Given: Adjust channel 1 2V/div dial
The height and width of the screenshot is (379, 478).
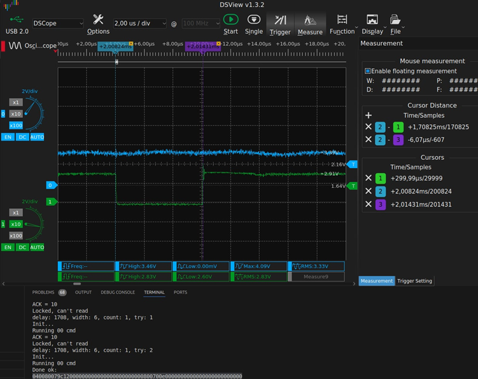Looking at the screenshot, I should [x=32, y=224].
